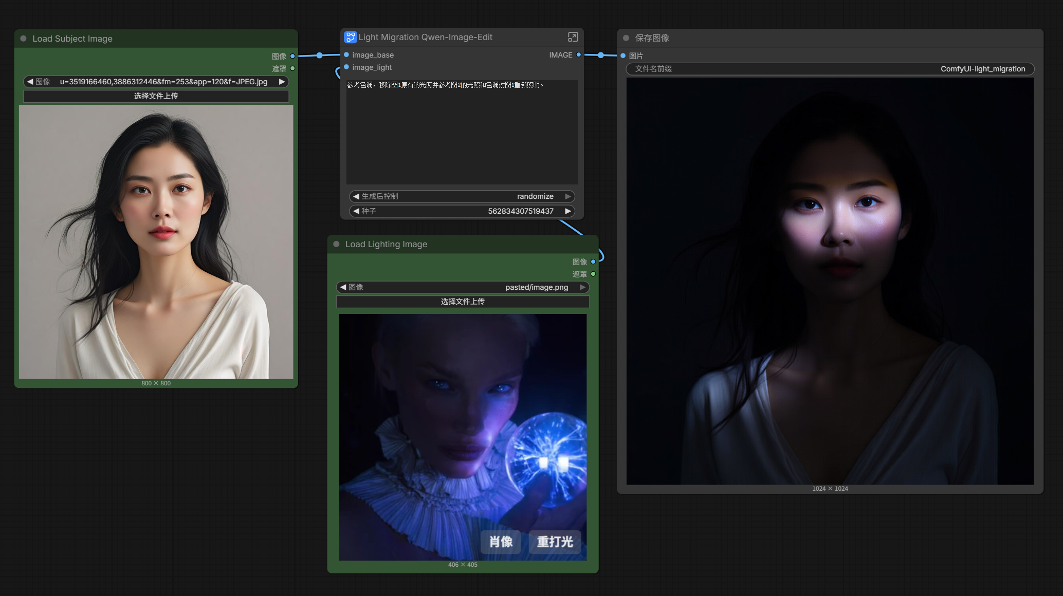Click the 文件名前缀 filename prefix field
Viewport: 1063px width, 596px height.
point(830,69)
